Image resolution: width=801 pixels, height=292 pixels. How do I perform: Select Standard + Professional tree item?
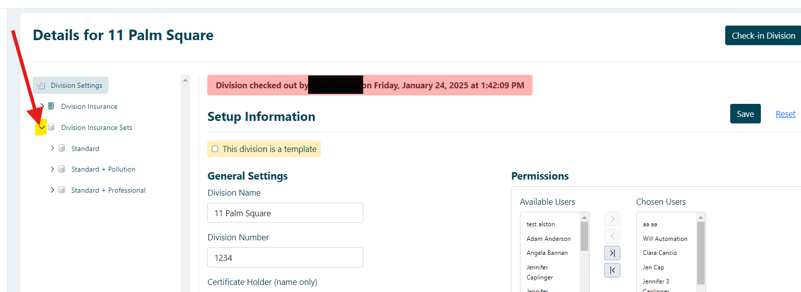pyautogui.click(x=108, y=190)
